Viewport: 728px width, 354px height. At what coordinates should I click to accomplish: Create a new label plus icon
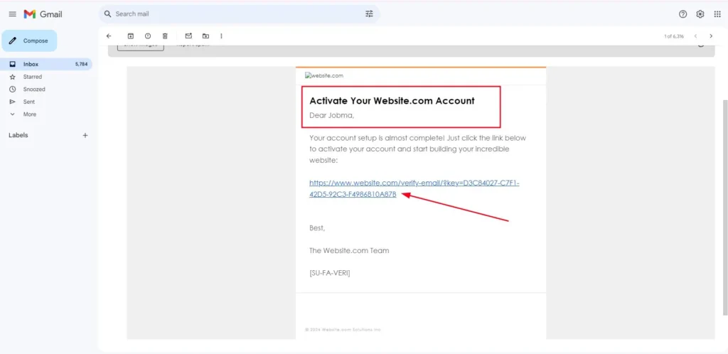coord(85,136)
